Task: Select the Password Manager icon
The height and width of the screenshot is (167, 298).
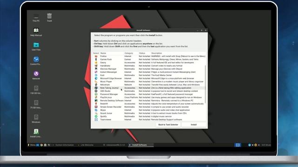Action: 96,94
